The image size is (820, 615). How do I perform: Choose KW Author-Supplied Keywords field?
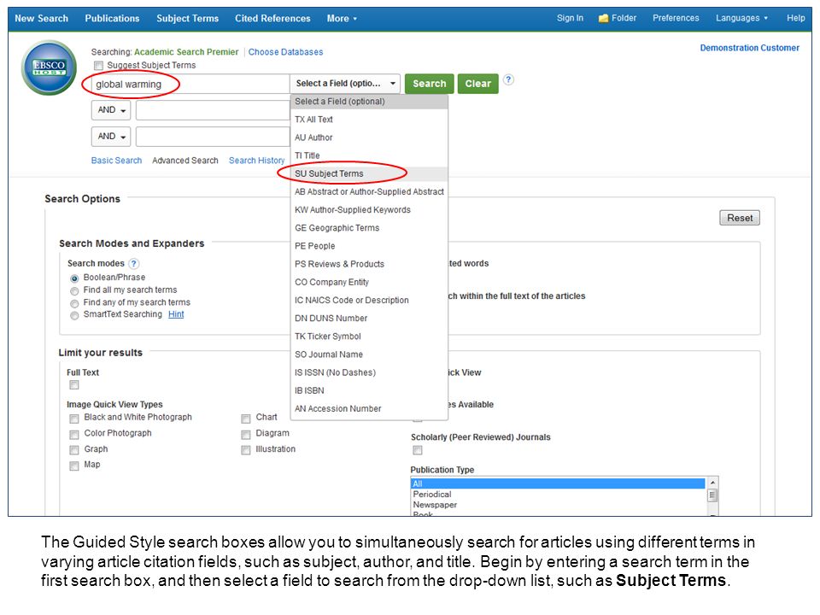coord(369,210)
